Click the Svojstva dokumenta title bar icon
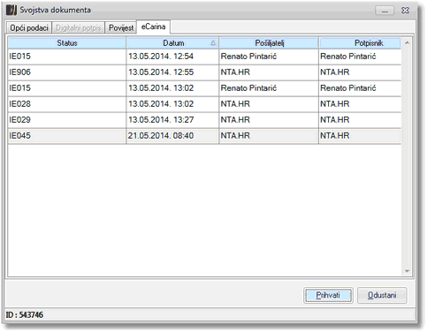The width and height of the screenshot is (427, 333). pyautogui.click(x=11, y=10)
